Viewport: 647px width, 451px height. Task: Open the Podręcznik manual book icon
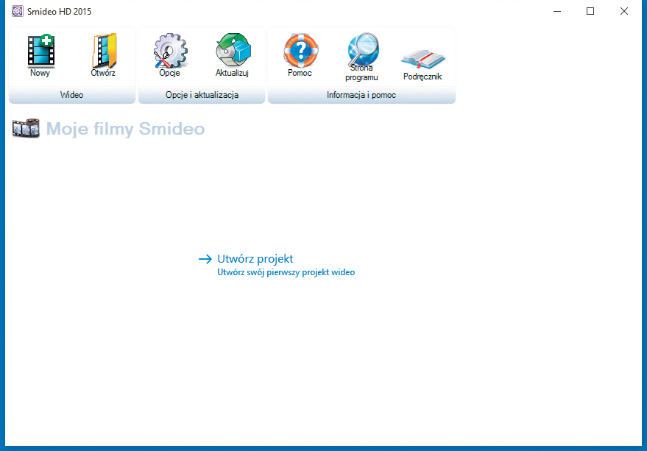coord(423,59)
